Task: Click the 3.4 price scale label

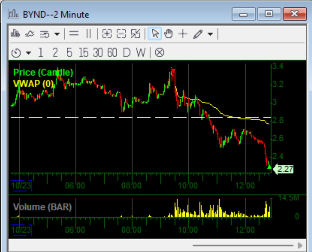Action: tap(278, 66)
